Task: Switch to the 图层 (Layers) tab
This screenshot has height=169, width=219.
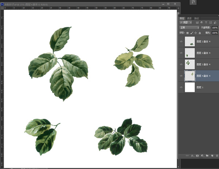Action: (x=182, y=18)
